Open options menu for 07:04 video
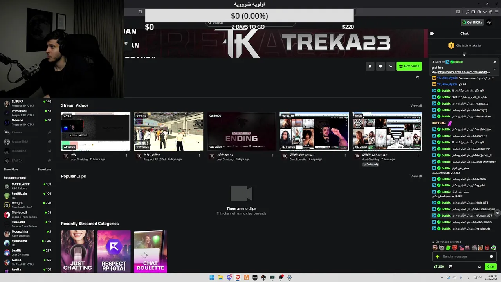Viewport: 501px width, 282px height. coord(126,155)
